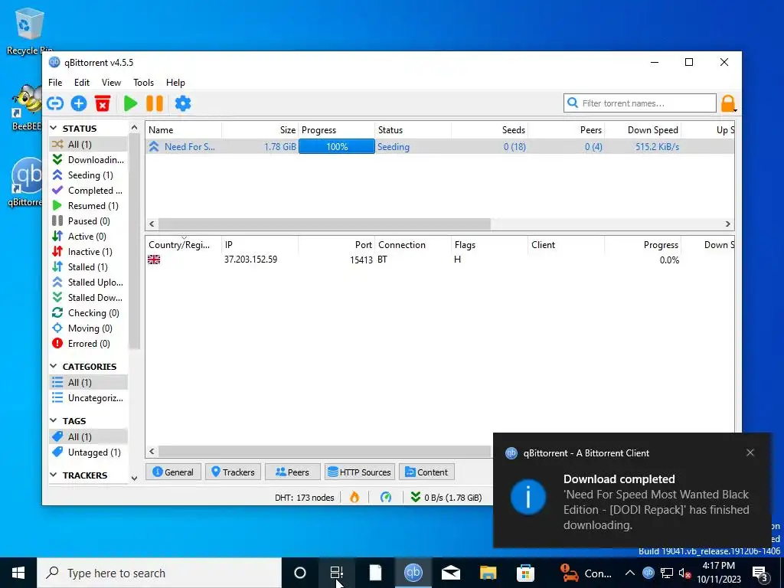The height and width of the screenshot is (588, 784).
Task: Select the Errored (0) filter
Action: 88,344
